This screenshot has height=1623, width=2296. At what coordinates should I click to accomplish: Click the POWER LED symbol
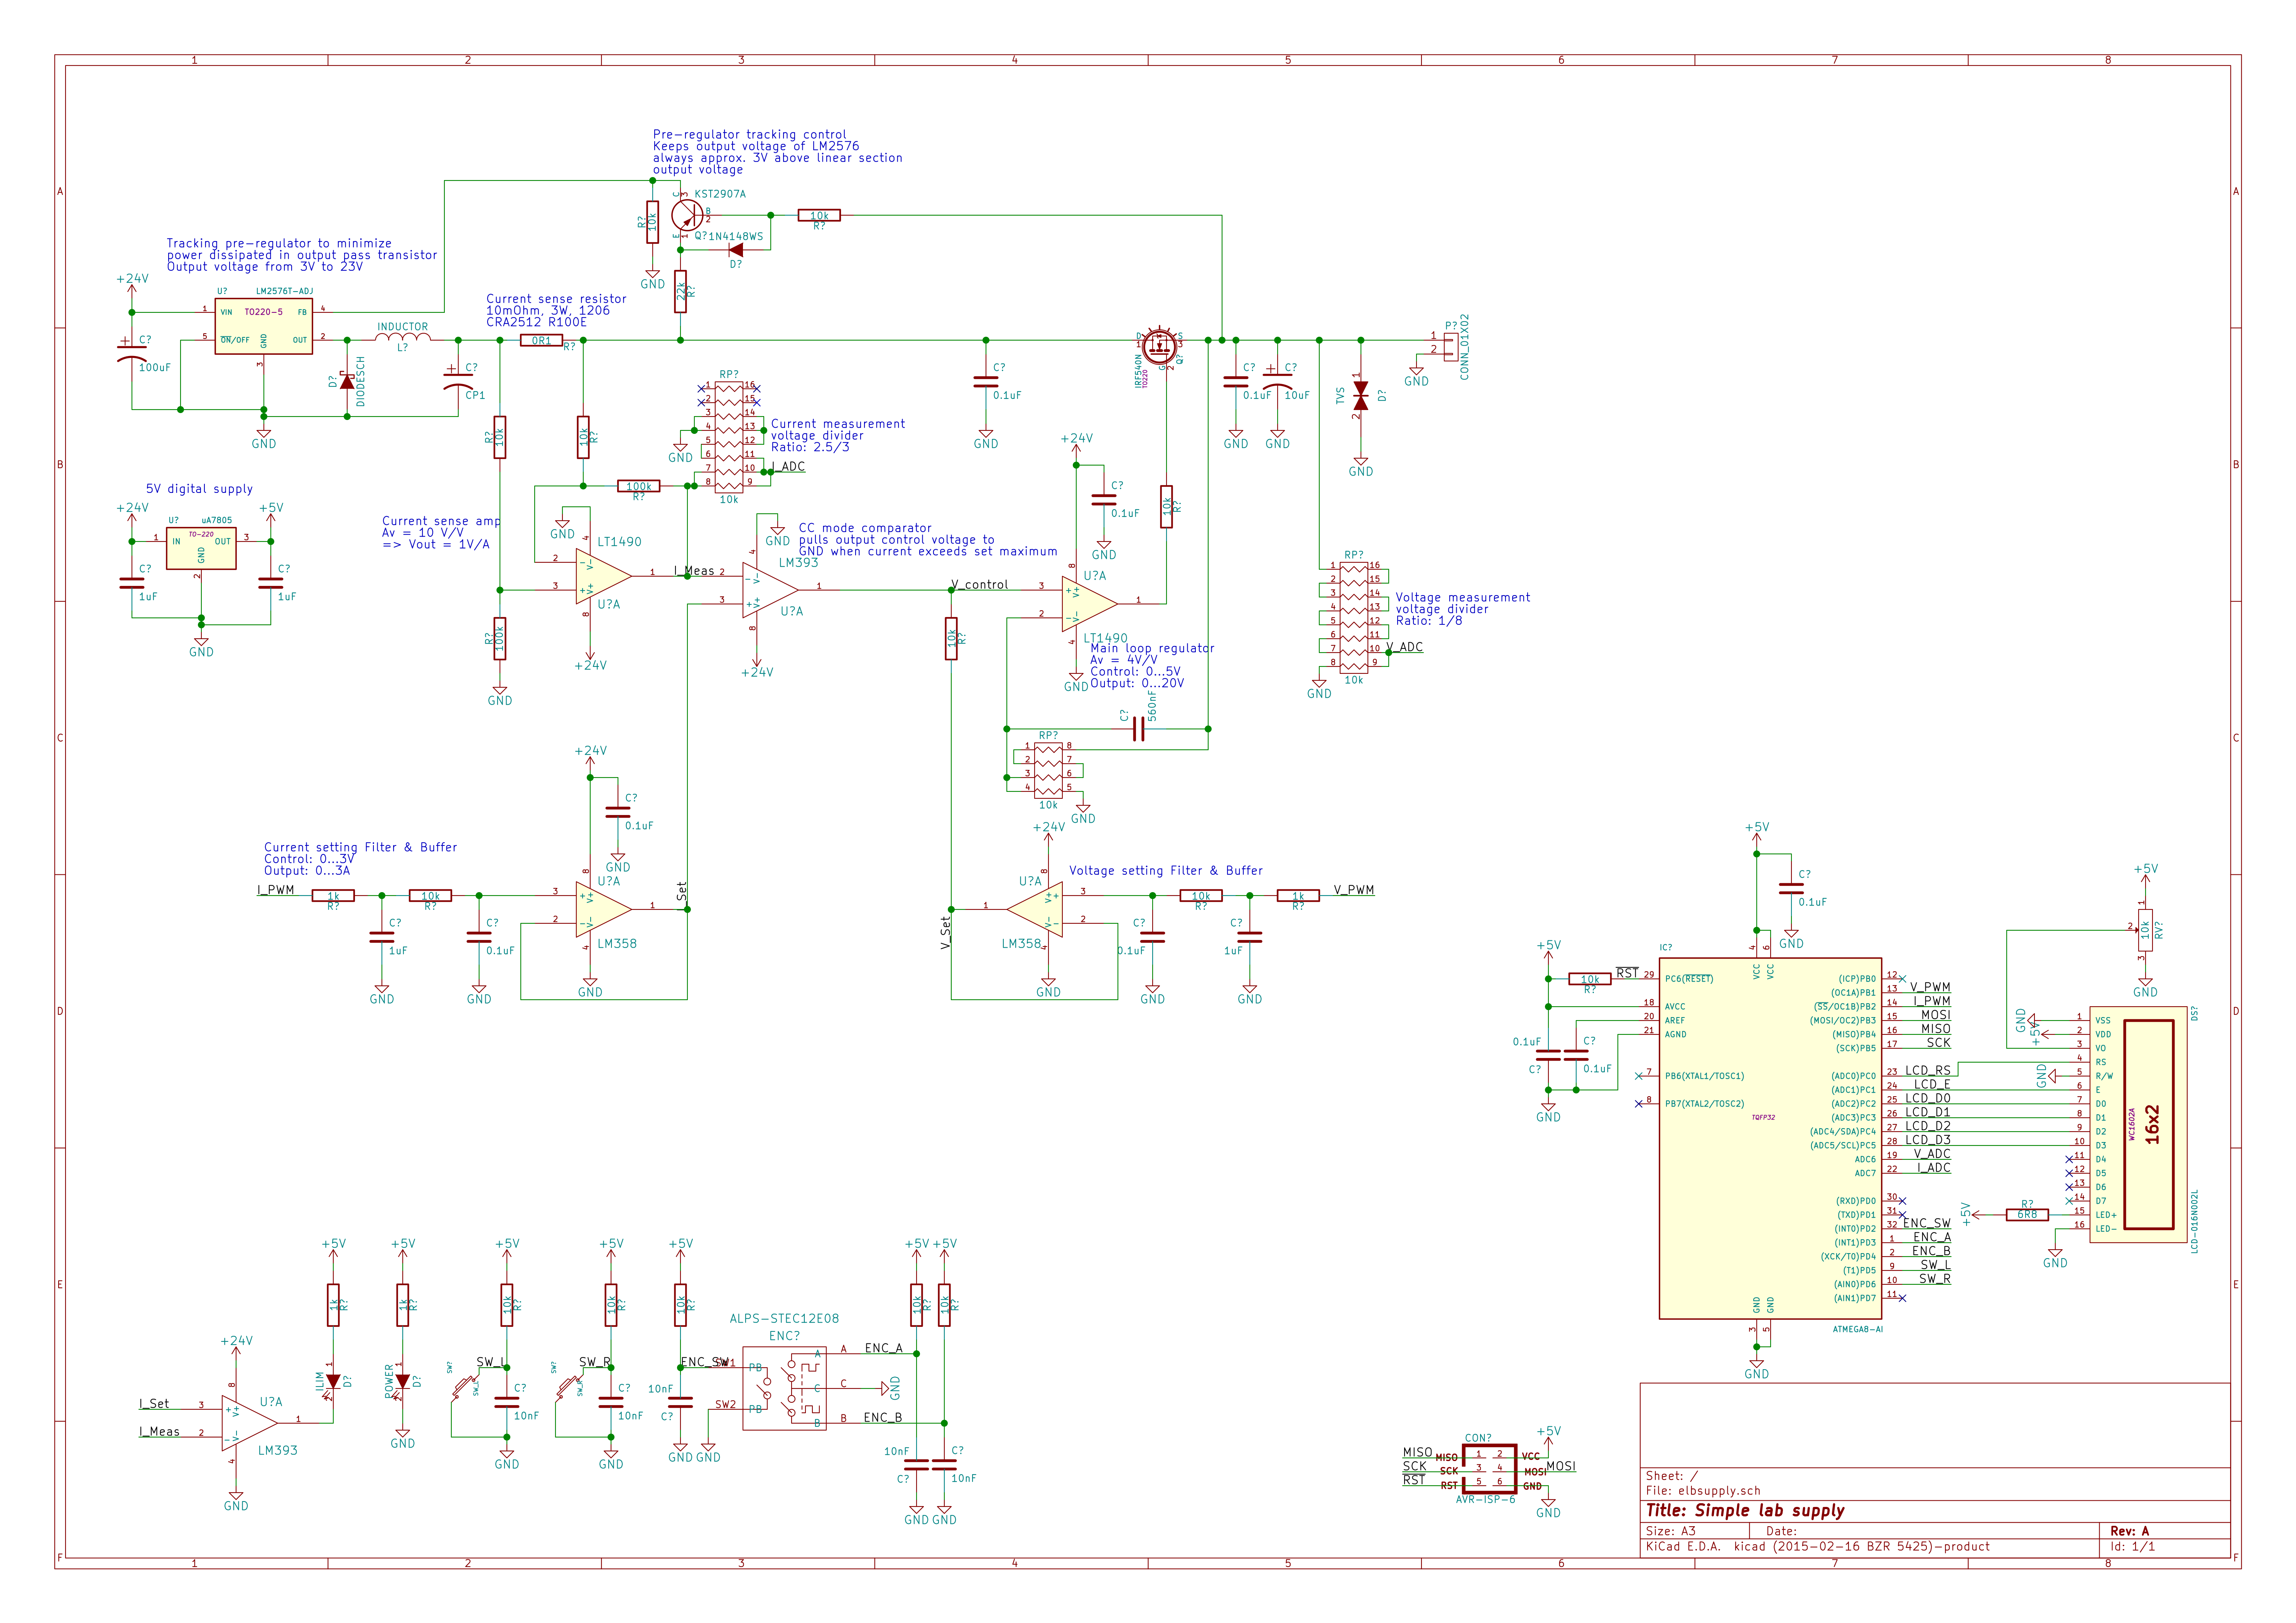point(403,1381)
